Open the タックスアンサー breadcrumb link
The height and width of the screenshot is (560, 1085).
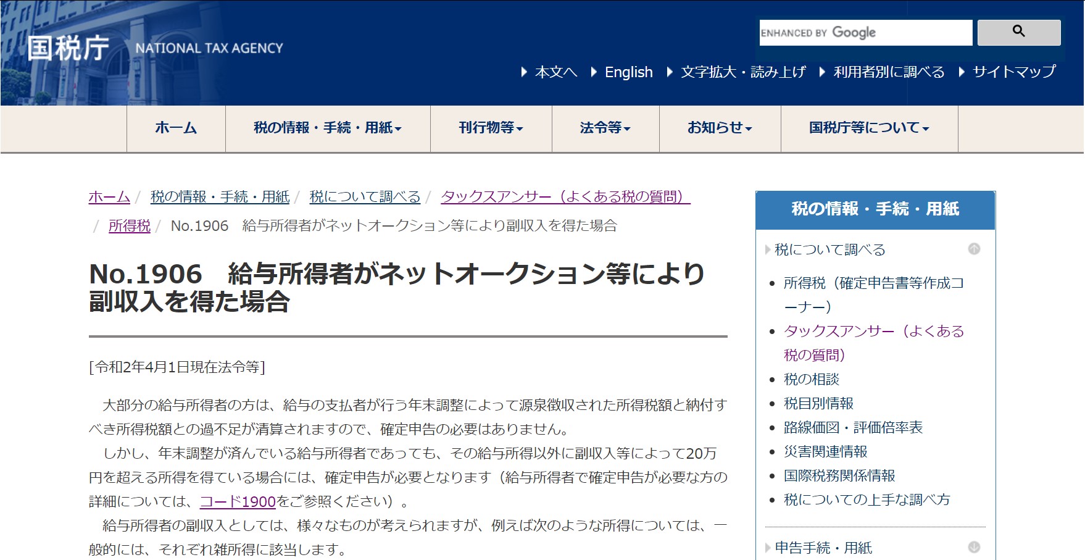(565, 197)
